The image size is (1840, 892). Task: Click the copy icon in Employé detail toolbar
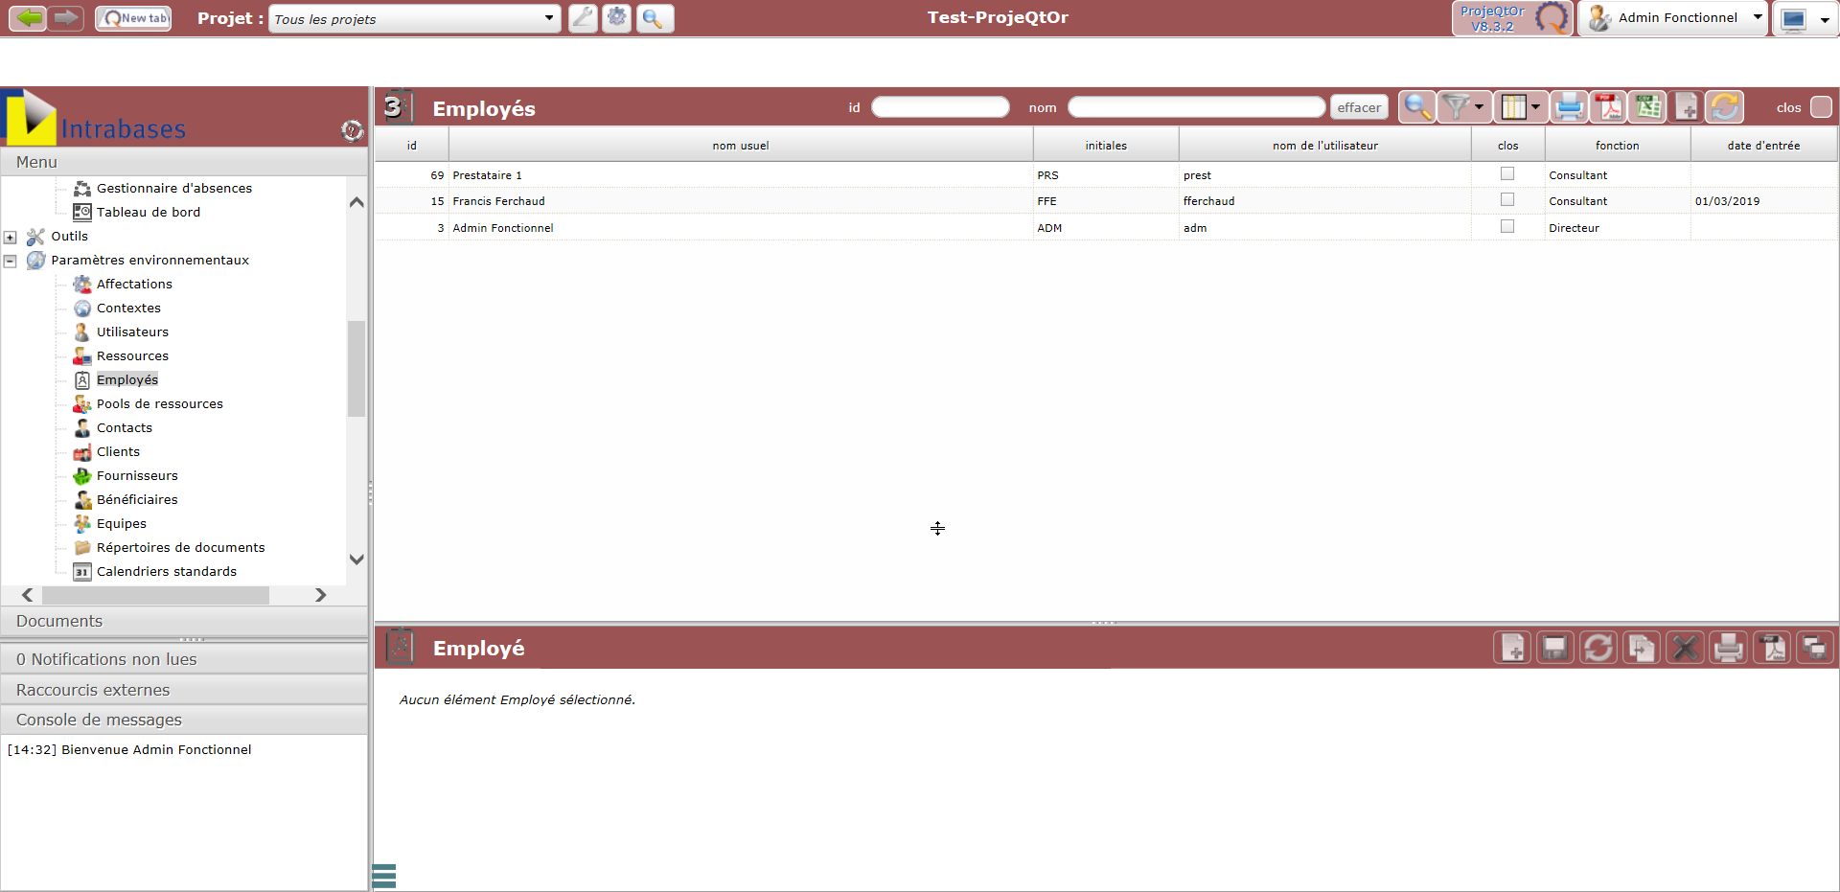click(1641, 649)
